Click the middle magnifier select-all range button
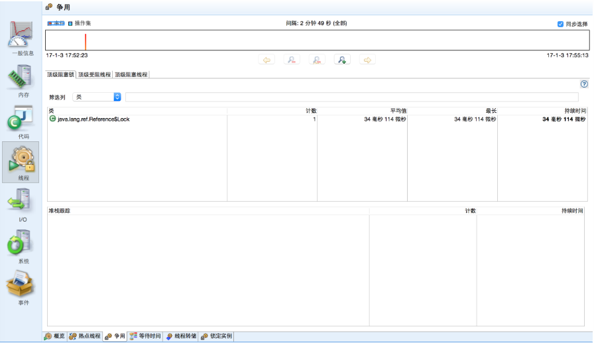Screen dimensions: 594x343 pyautogui.click(x=317, y=60)
